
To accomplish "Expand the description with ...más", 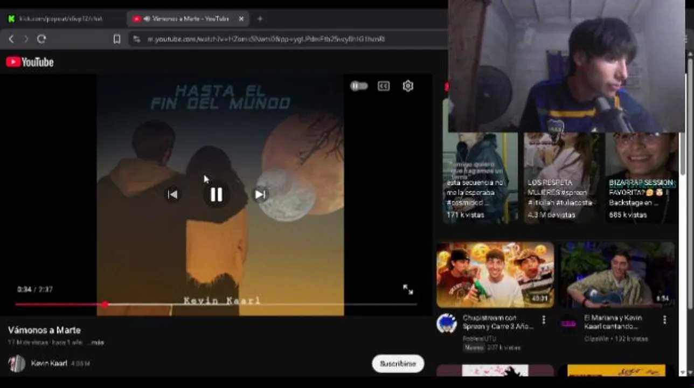I will click(97, 343).
